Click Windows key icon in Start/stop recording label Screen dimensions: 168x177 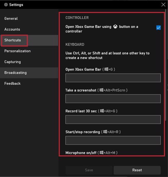pyautogui.click(x=105, y=132)
